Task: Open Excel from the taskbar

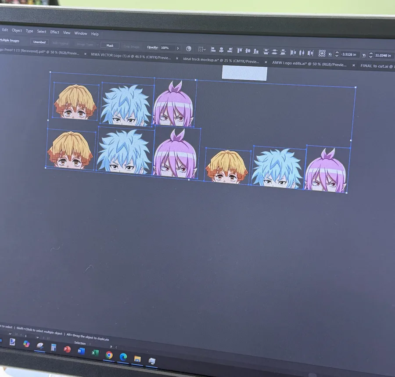Action: pos(95,353)
